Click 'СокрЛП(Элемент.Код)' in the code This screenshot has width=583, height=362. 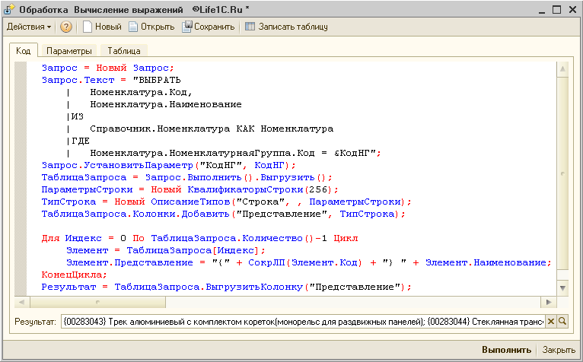305,263
